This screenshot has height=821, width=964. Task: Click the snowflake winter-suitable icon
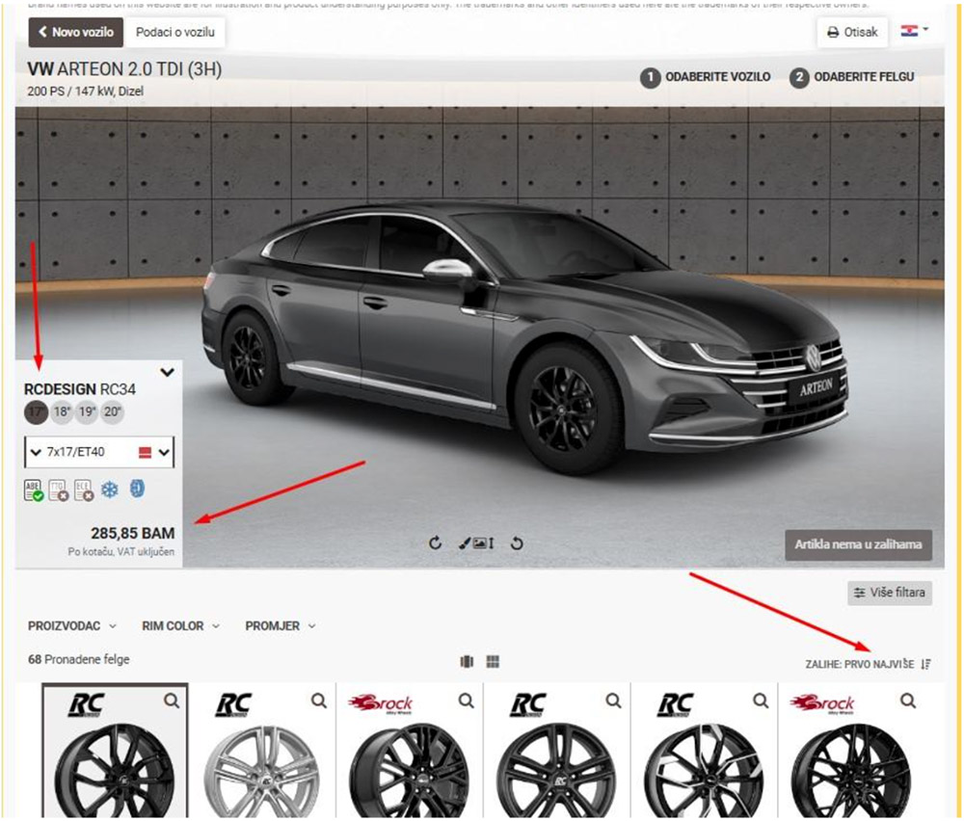[110, 490]
